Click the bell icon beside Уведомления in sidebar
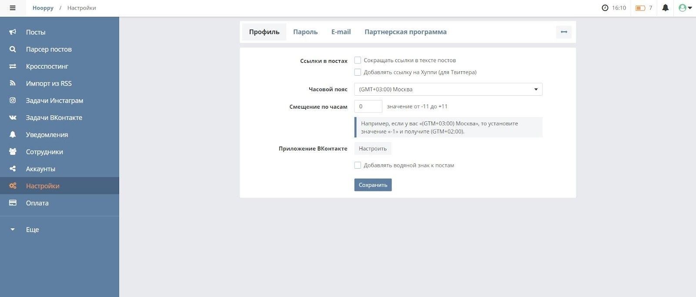The height and width of the screenshot is (297, 696). (x=13, y=134)
